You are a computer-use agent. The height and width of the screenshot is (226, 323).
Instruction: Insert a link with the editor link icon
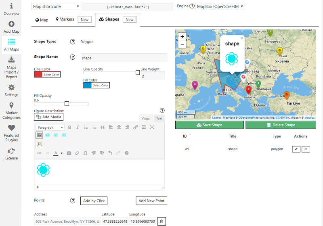[x=136, y=128]
